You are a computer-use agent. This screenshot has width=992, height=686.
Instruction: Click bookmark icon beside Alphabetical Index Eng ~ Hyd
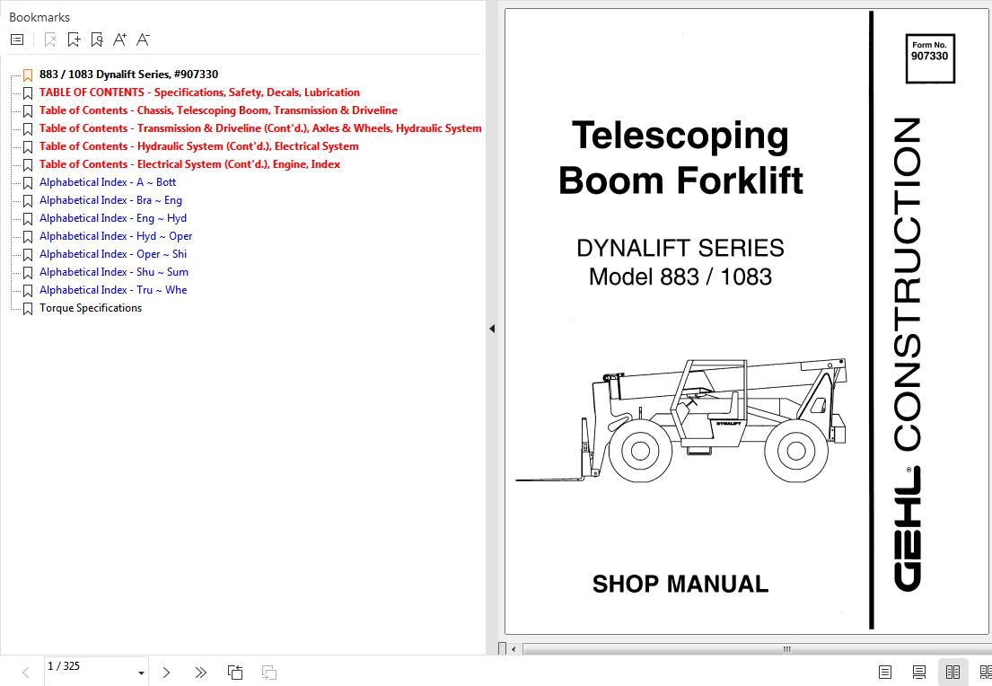(28, 219)
